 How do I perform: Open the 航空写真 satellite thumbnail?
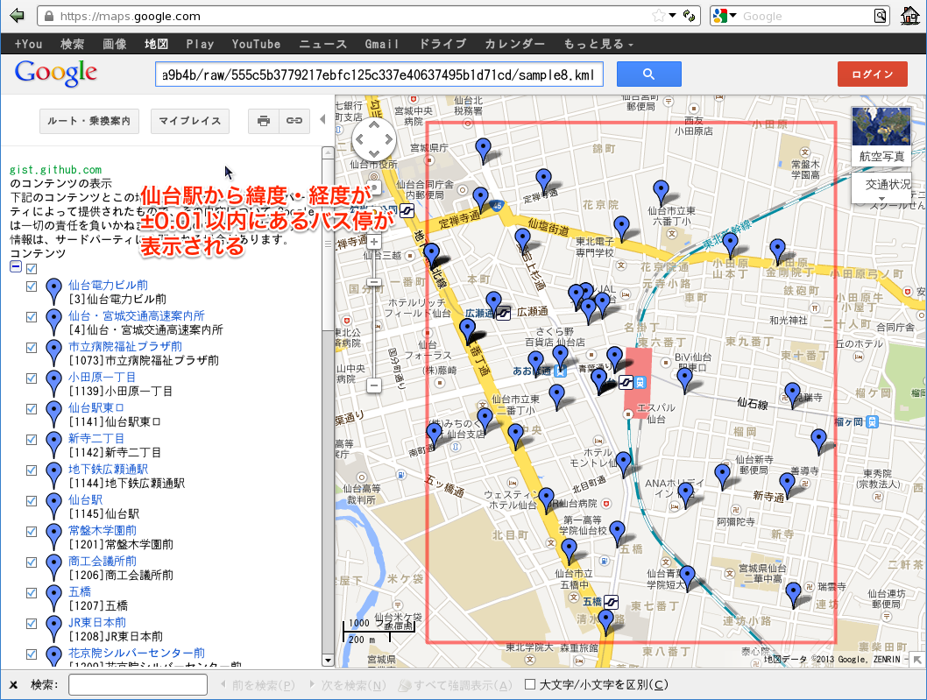tap(881, 135)
